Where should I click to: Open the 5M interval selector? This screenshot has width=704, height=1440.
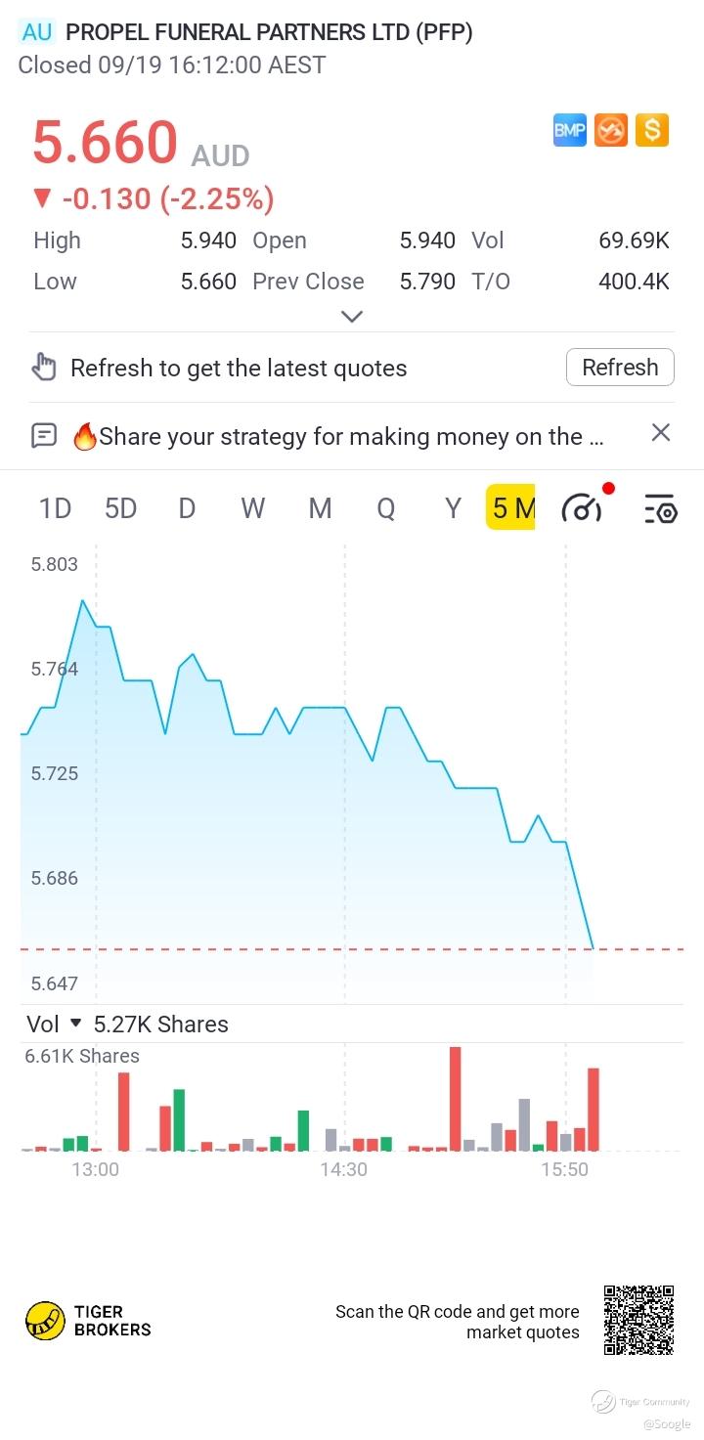(x=510, y=508)
